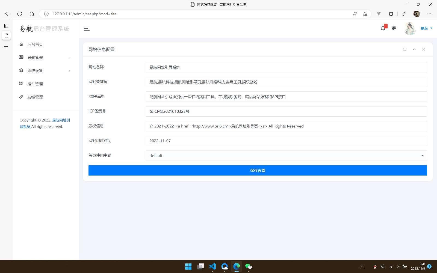The image size is (437, 273).
Task: Open the 首页使用主题 default dropdown
Action: [286, 156]
